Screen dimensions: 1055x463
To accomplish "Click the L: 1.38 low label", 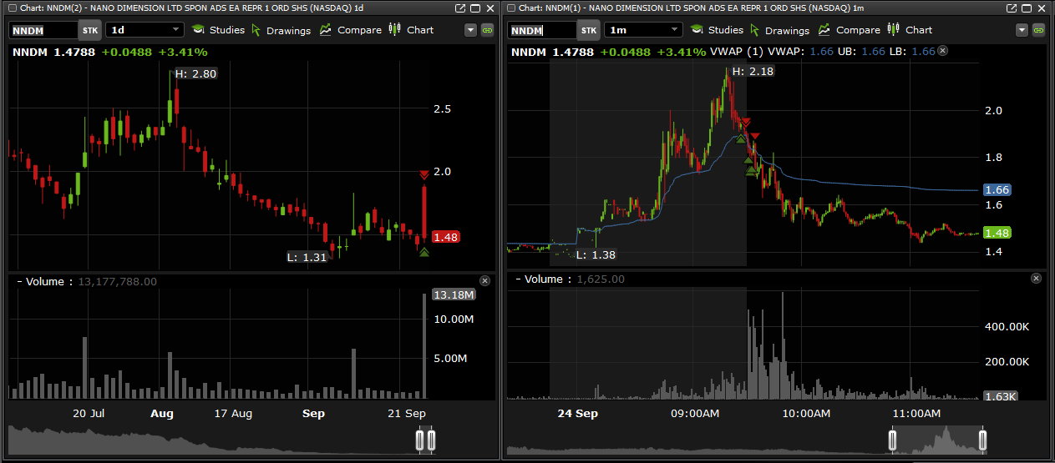I will 595,255.
